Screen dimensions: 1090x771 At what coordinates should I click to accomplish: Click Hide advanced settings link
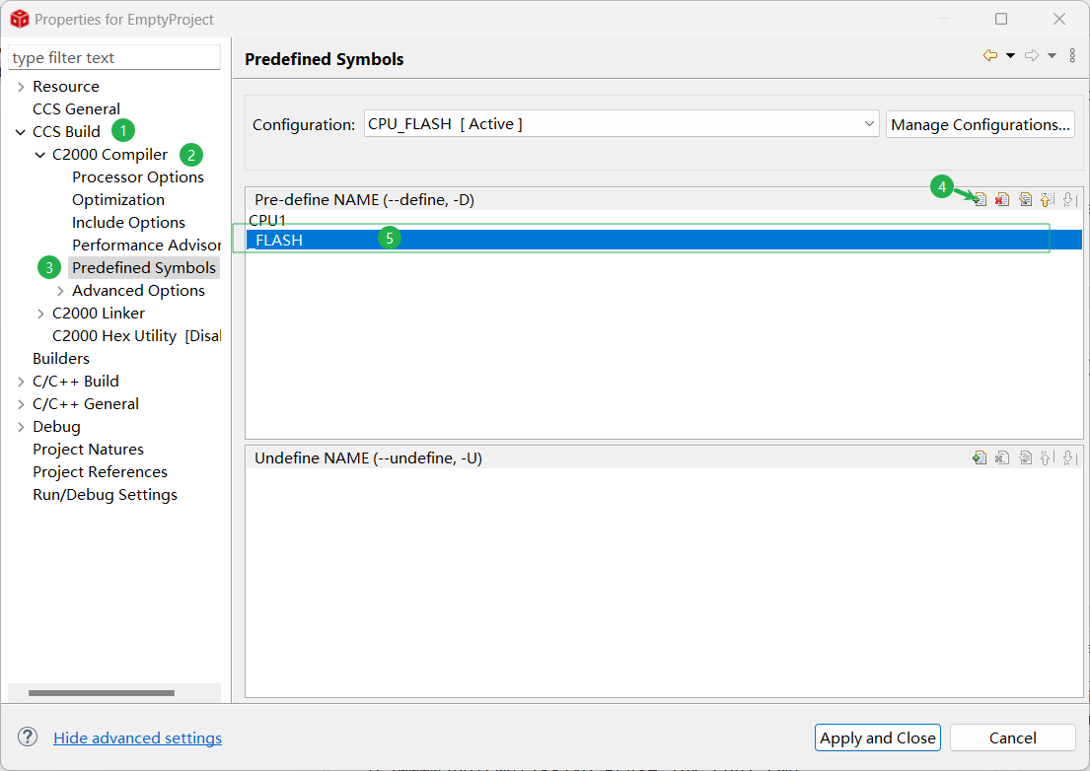pos(137,737)
